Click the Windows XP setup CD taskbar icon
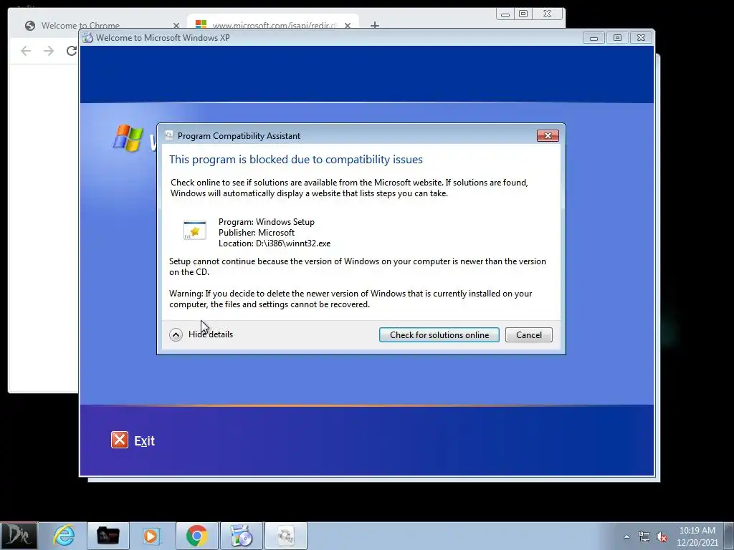 [x=242, y=536]
